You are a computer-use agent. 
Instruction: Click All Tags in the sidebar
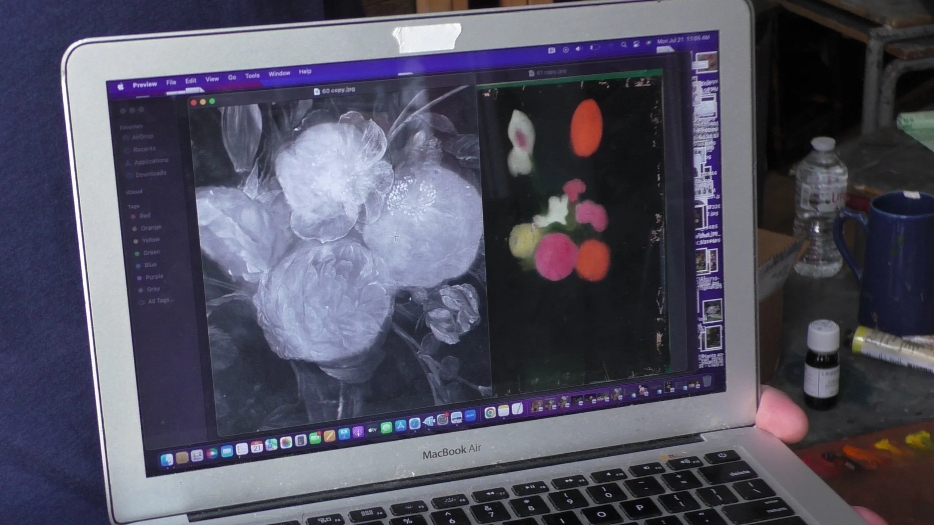[159, 301]
